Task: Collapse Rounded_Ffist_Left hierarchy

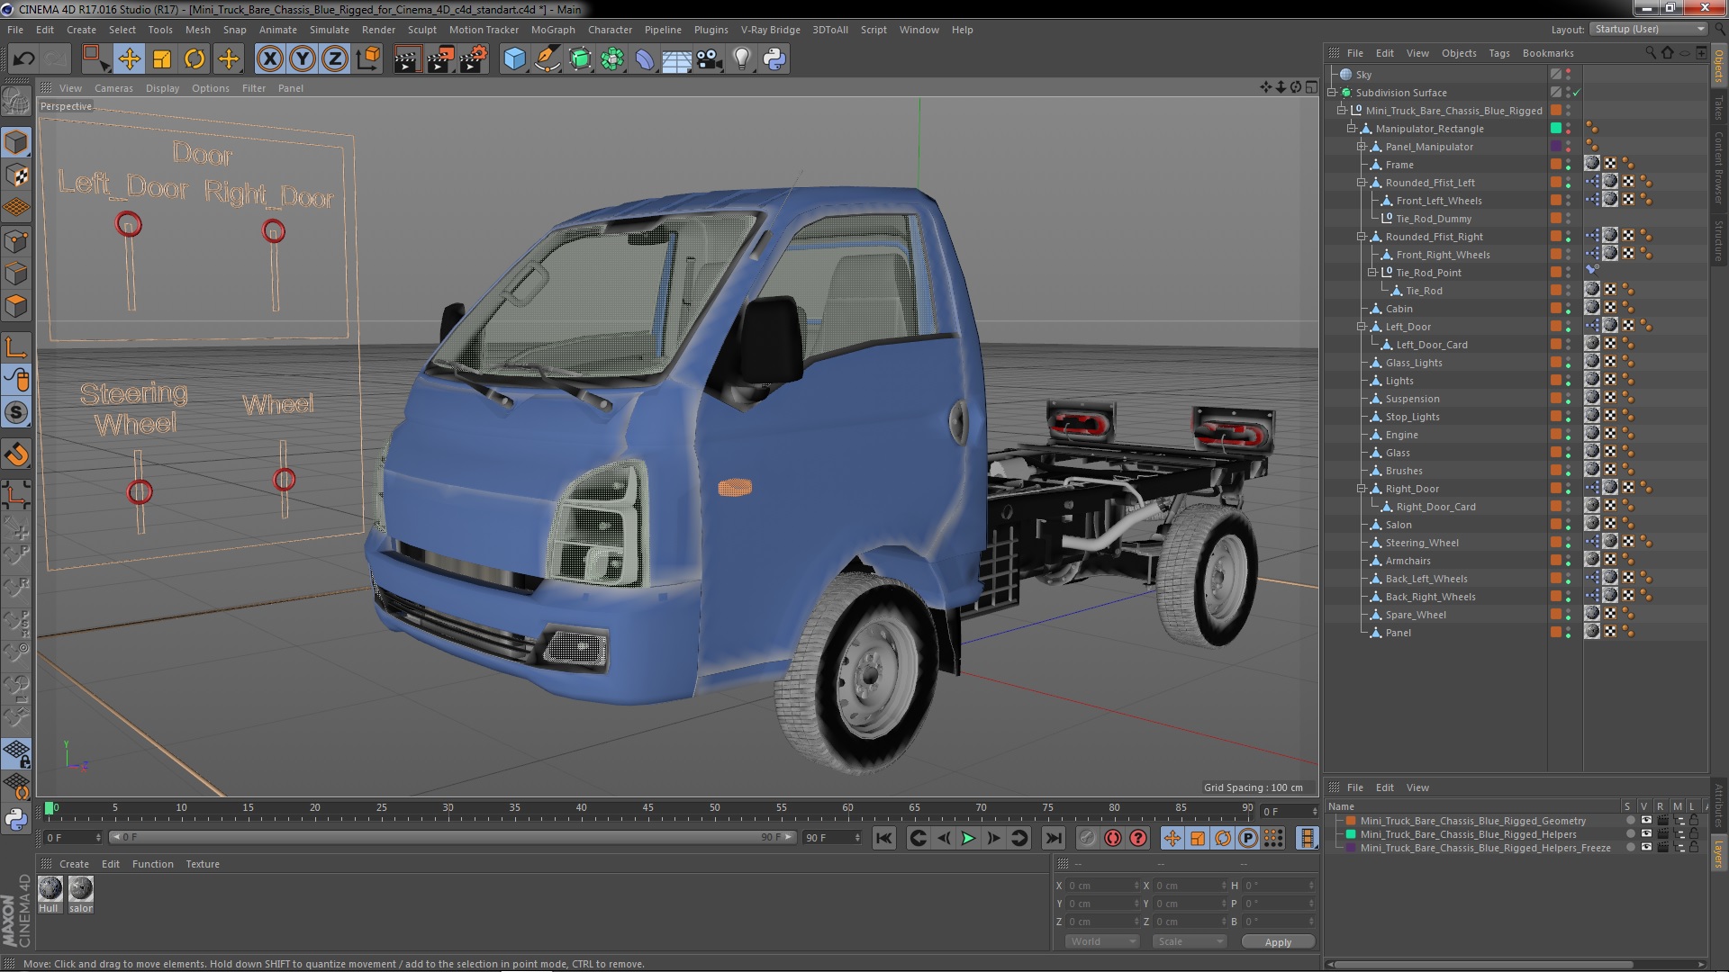Action: point(1362,183)
